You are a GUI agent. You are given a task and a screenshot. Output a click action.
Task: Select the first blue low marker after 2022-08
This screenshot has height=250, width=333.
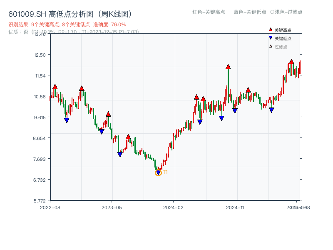(67, 120)
